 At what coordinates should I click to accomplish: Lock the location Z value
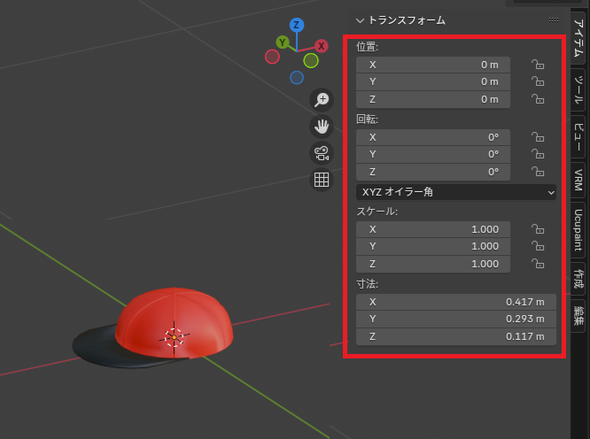(x=538, y=99)
